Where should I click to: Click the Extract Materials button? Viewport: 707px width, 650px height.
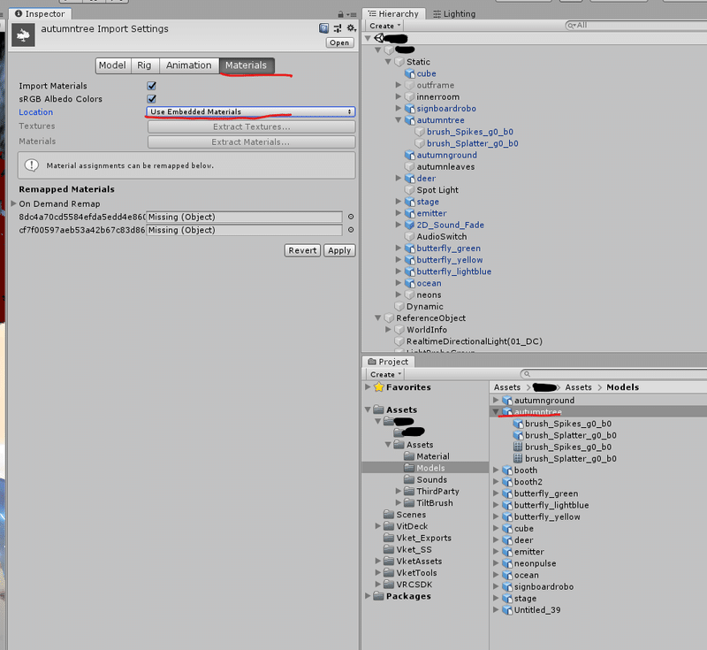point(252,142)
